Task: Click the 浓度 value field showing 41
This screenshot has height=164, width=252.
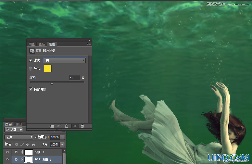Action: (x=74, y=78)
